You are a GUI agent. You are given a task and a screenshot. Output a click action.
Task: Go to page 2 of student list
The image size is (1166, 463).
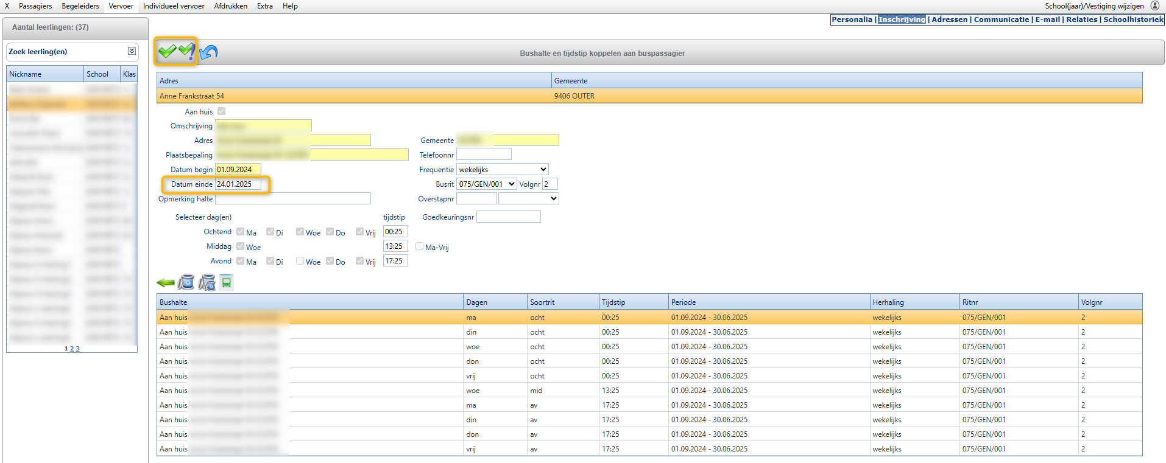point(72,349)
